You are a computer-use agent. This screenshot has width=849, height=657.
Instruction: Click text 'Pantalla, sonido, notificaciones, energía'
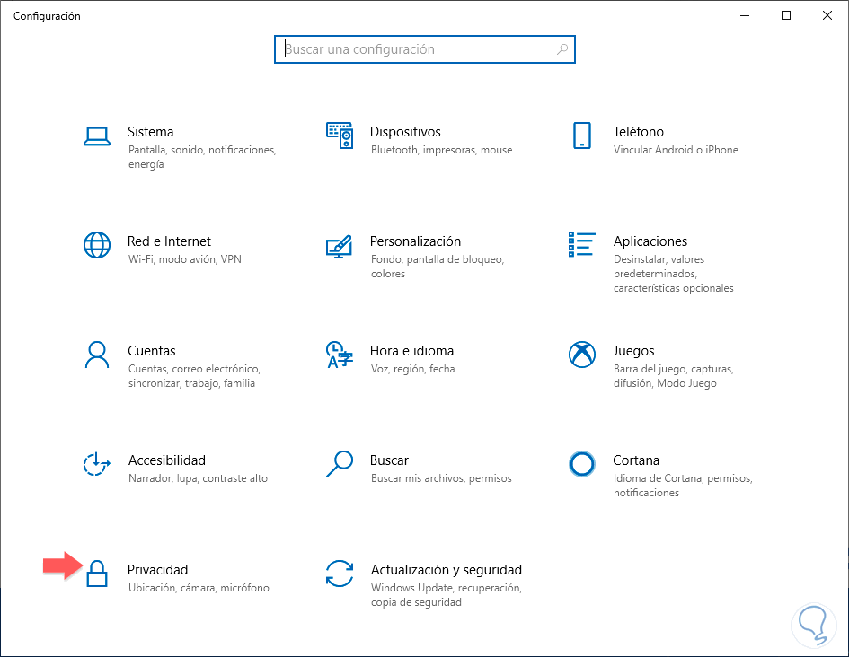point(202,157)
